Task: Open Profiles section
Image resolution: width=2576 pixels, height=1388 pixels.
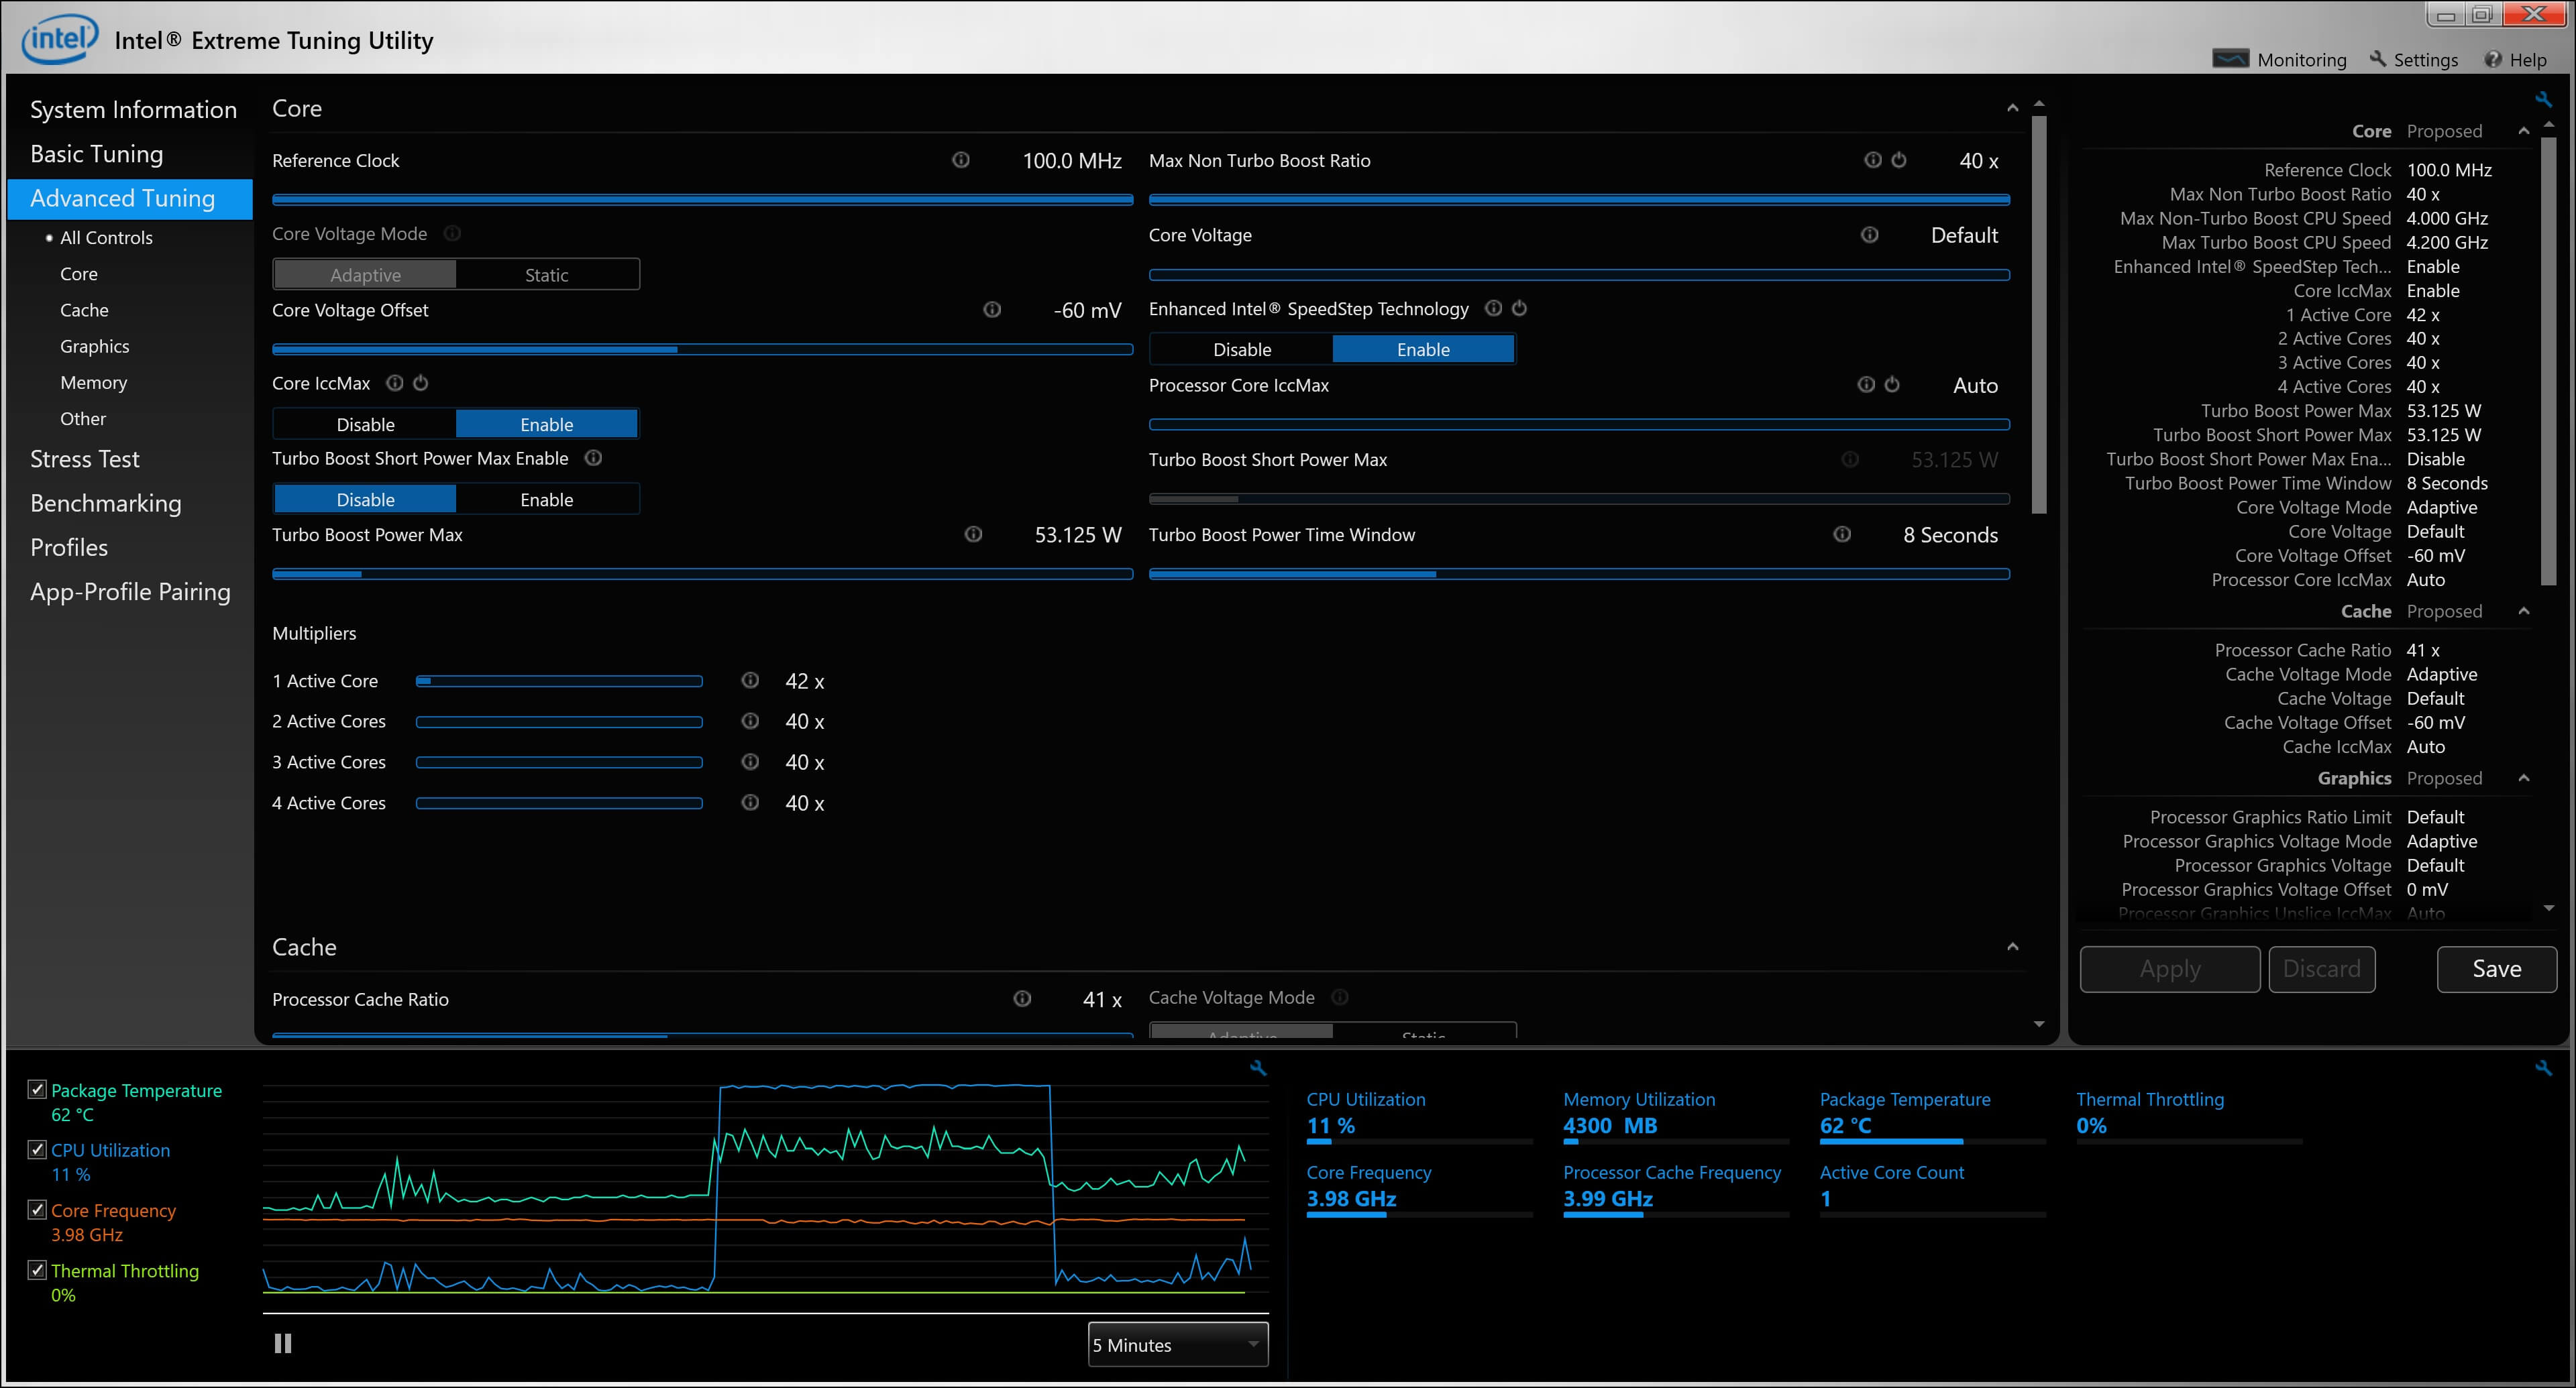Action: [x=69, y=548]
